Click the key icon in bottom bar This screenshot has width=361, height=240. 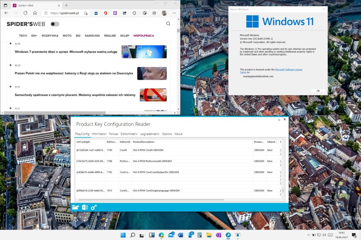coord(94,207)
